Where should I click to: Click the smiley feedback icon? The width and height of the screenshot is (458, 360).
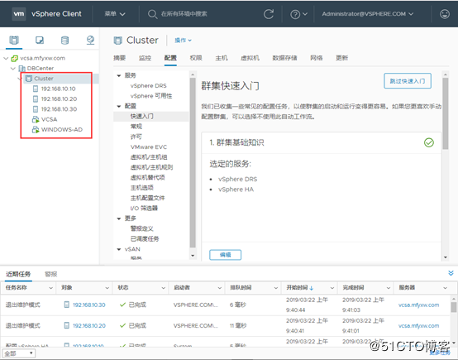tap(445, 14)
